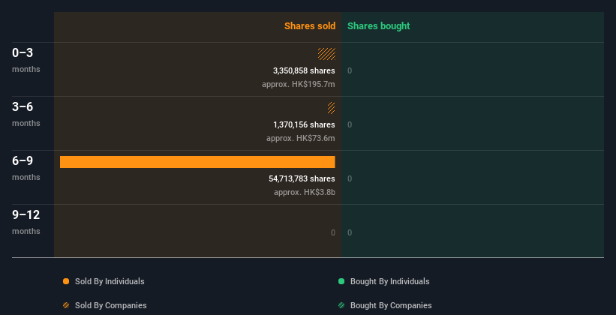Screen dimensions: 616x315
Task: Click the zero bought value for 0–3 months
Action: tap(350, 70)
